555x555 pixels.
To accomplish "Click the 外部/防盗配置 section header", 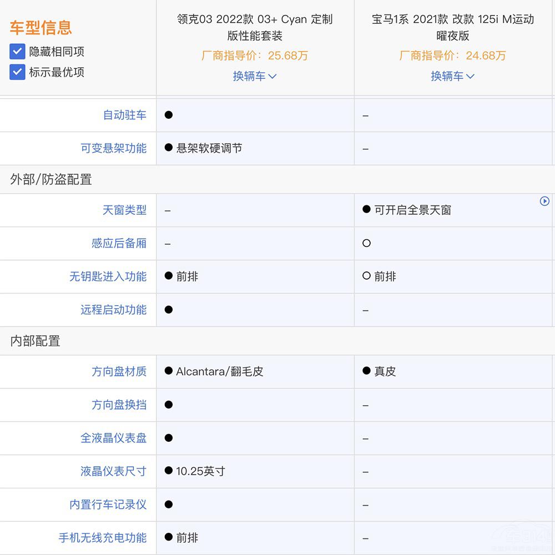I will 51,179.
